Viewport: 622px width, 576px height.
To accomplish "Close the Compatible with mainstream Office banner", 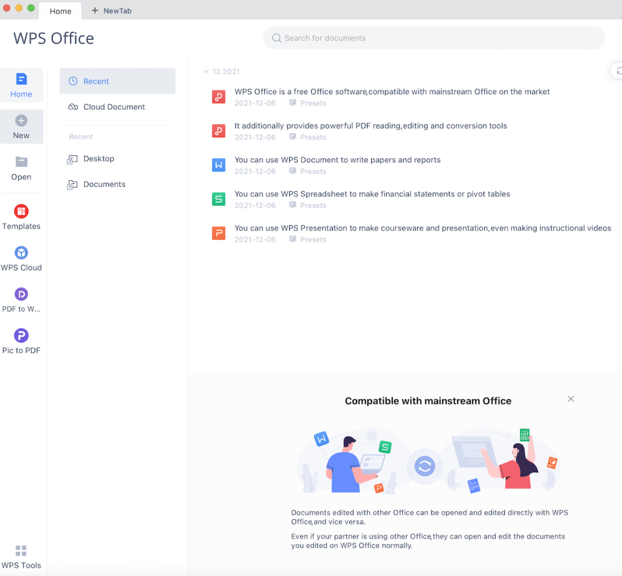I will [x=570, y=399].
